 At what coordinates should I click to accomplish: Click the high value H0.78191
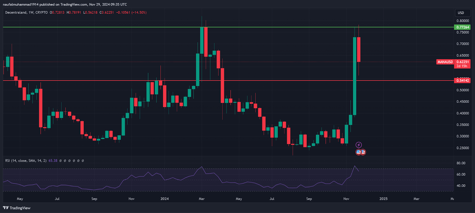(x=74, y=12)
